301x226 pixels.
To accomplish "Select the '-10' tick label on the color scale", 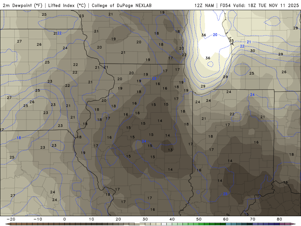I will click(38, 219).
